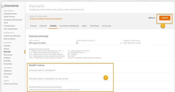Cancel changes via ANULUJ
This screenshot has height=92, width=175.
pos(152,18)
